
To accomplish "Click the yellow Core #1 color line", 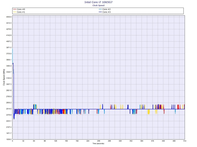I will [x=15, y=12].
